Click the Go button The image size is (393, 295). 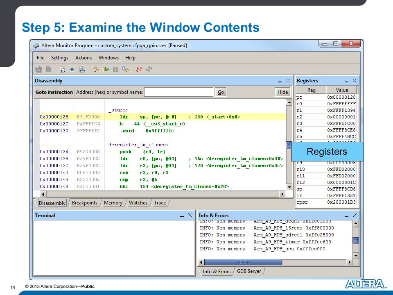tap(221, 92)
